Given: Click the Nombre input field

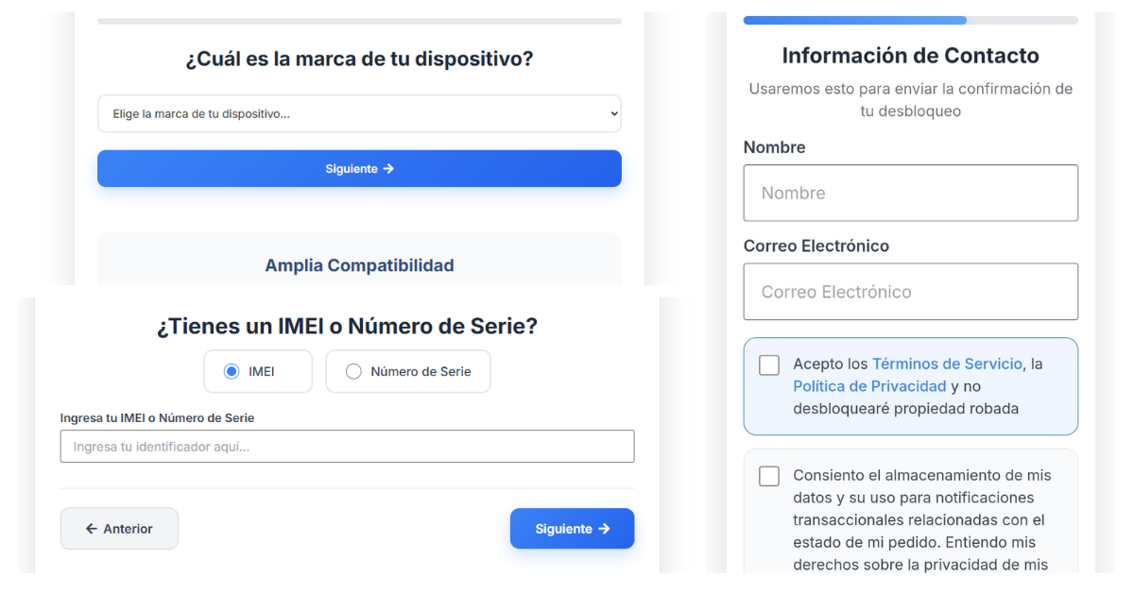Looking at the screenshot, I should pos(910,193).
